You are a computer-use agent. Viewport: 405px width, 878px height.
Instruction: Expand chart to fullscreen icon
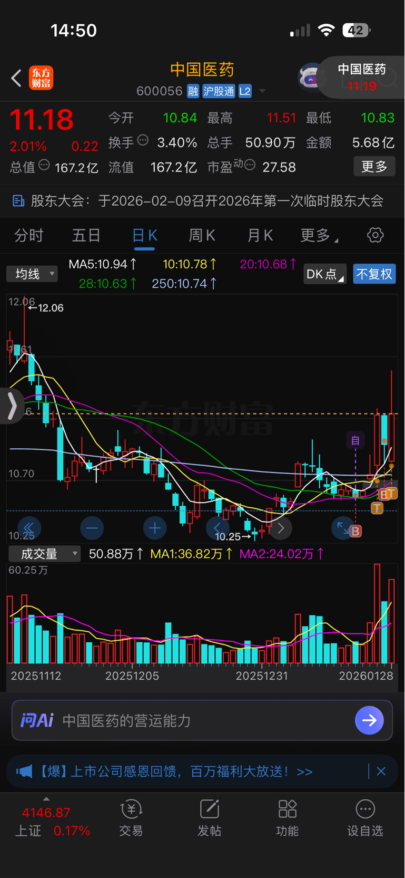click(x=343, y=528)
